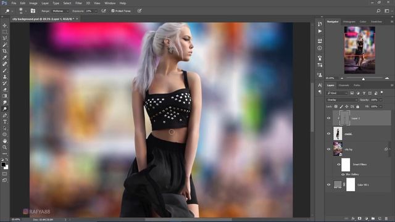Viewport: 395px width, 222px height.
Task: Open Exposure slider dropdown arrow
Action: pyautogui.click(x=96, y=11)
